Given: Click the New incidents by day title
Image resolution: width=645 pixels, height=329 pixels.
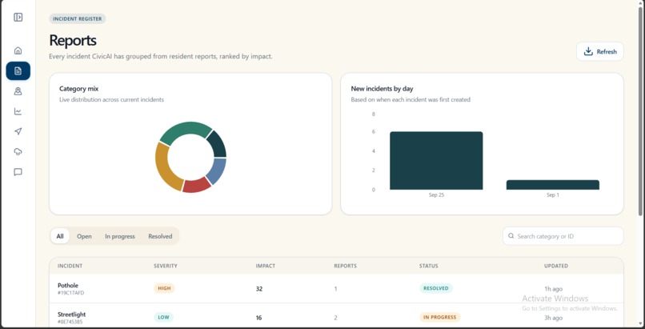Looking at the screenshot, I should [383, 88].
